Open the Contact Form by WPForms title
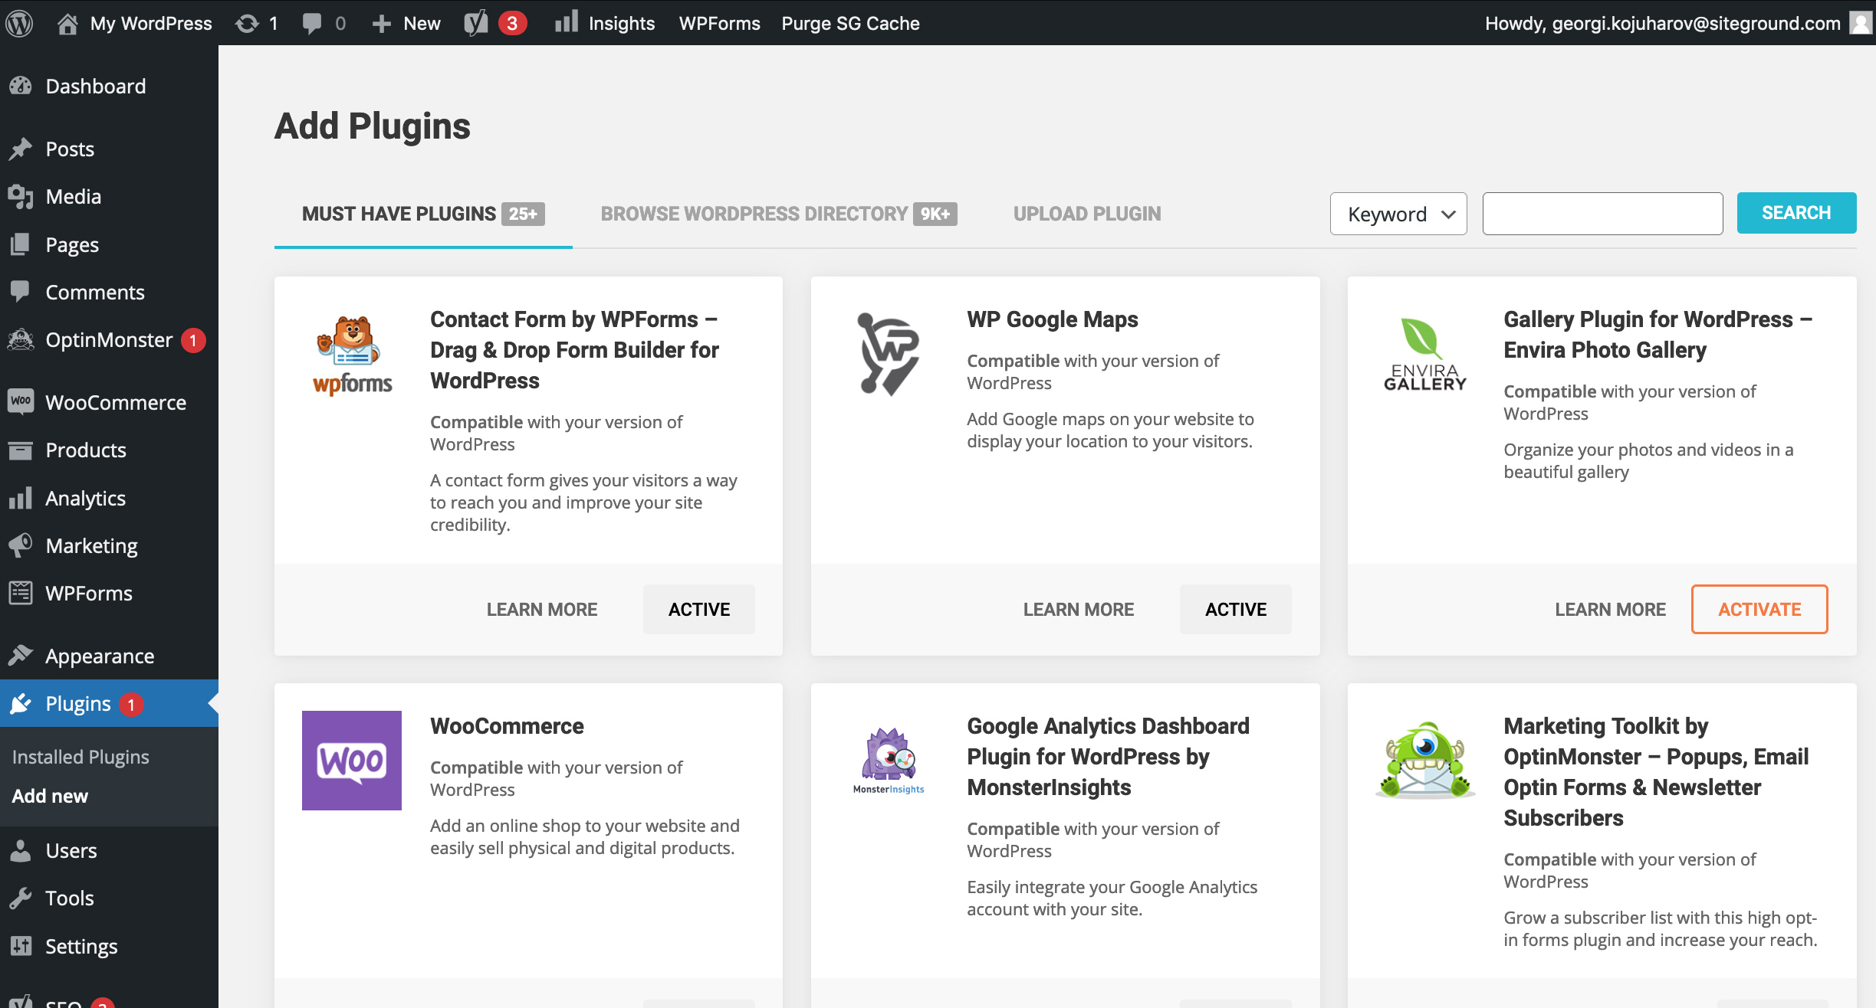This screenshot has height=1008, width=1876. click(574, 350)
